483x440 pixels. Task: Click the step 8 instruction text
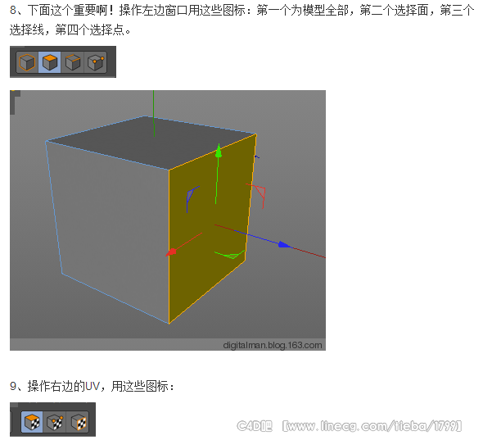coord(242,20)
